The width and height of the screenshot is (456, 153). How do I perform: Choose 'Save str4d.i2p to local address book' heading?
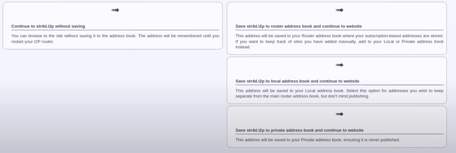(x=297, y=81)
